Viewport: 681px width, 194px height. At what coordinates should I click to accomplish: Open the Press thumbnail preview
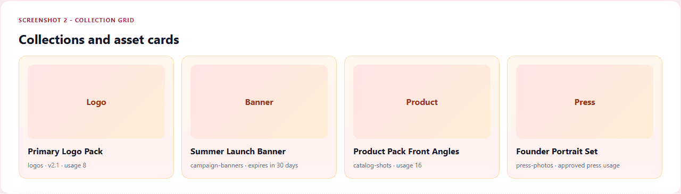point(585,102)
